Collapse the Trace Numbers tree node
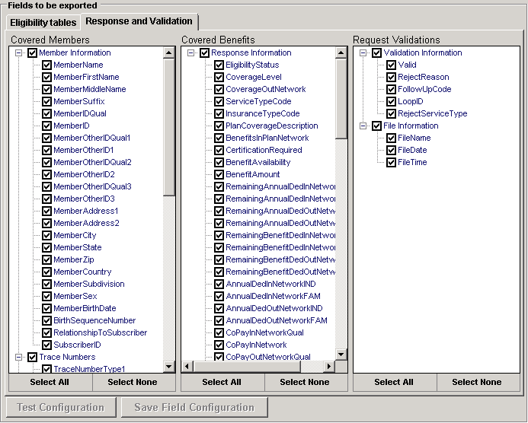 point(18,357)
